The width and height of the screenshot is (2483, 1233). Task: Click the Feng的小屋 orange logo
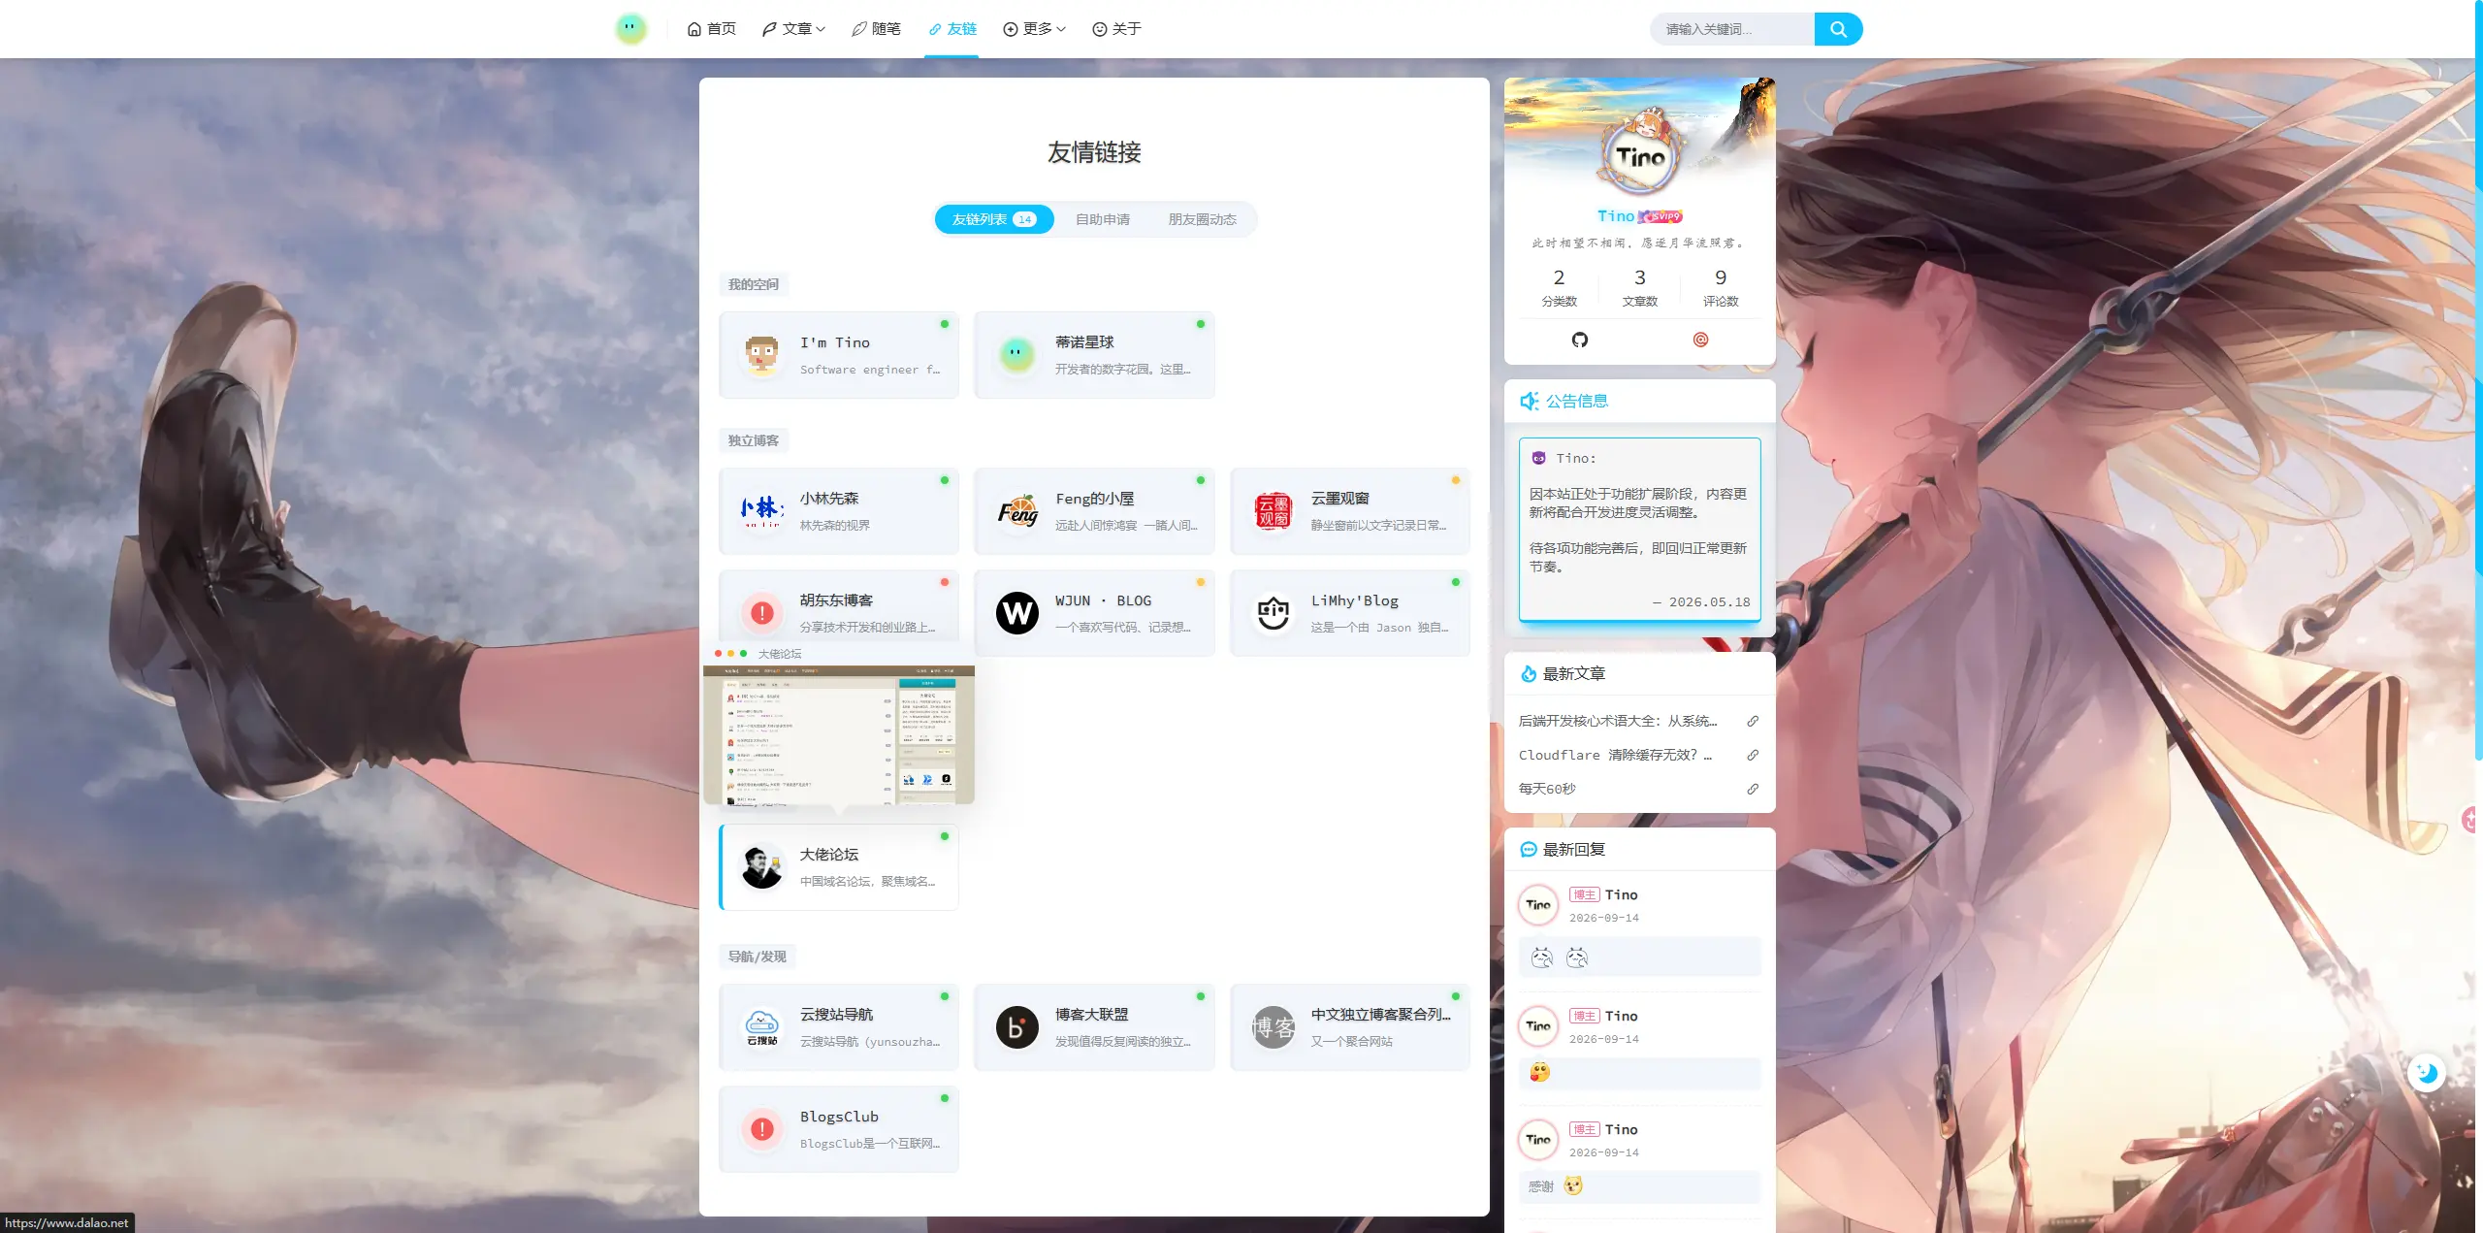point(1016,511)
